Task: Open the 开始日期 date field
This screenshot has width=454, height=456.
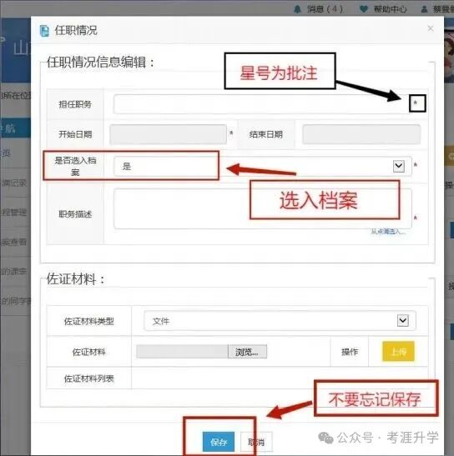Action: coord(168,134)
